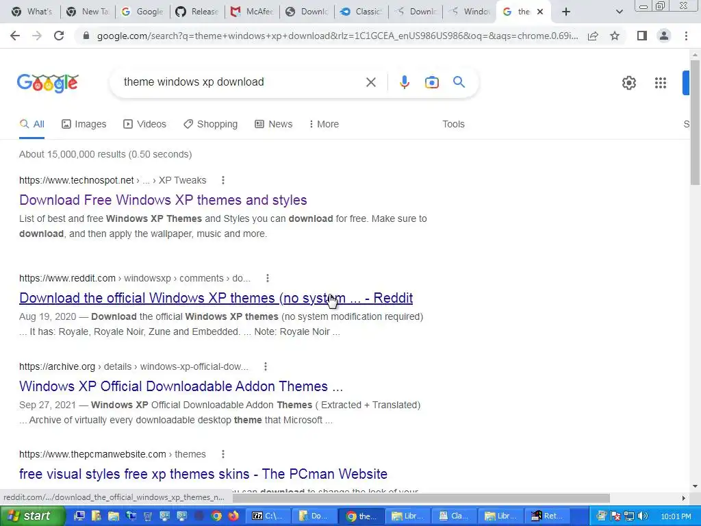Switch to Shopping results

211,124
